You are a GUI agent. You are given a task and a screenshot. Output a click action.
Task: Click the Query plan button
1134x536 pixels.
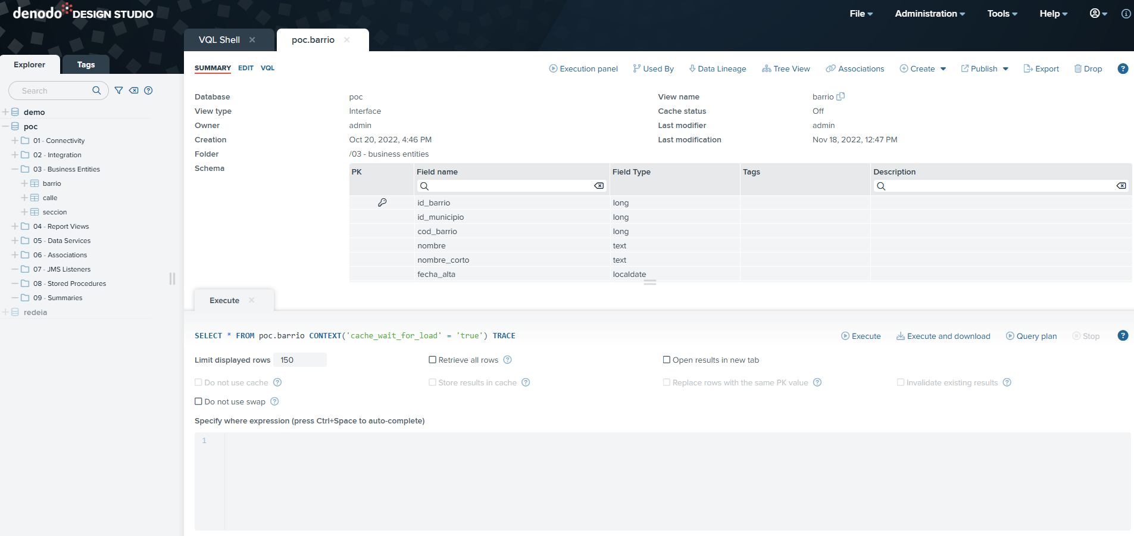click(x=1032, y=336)
